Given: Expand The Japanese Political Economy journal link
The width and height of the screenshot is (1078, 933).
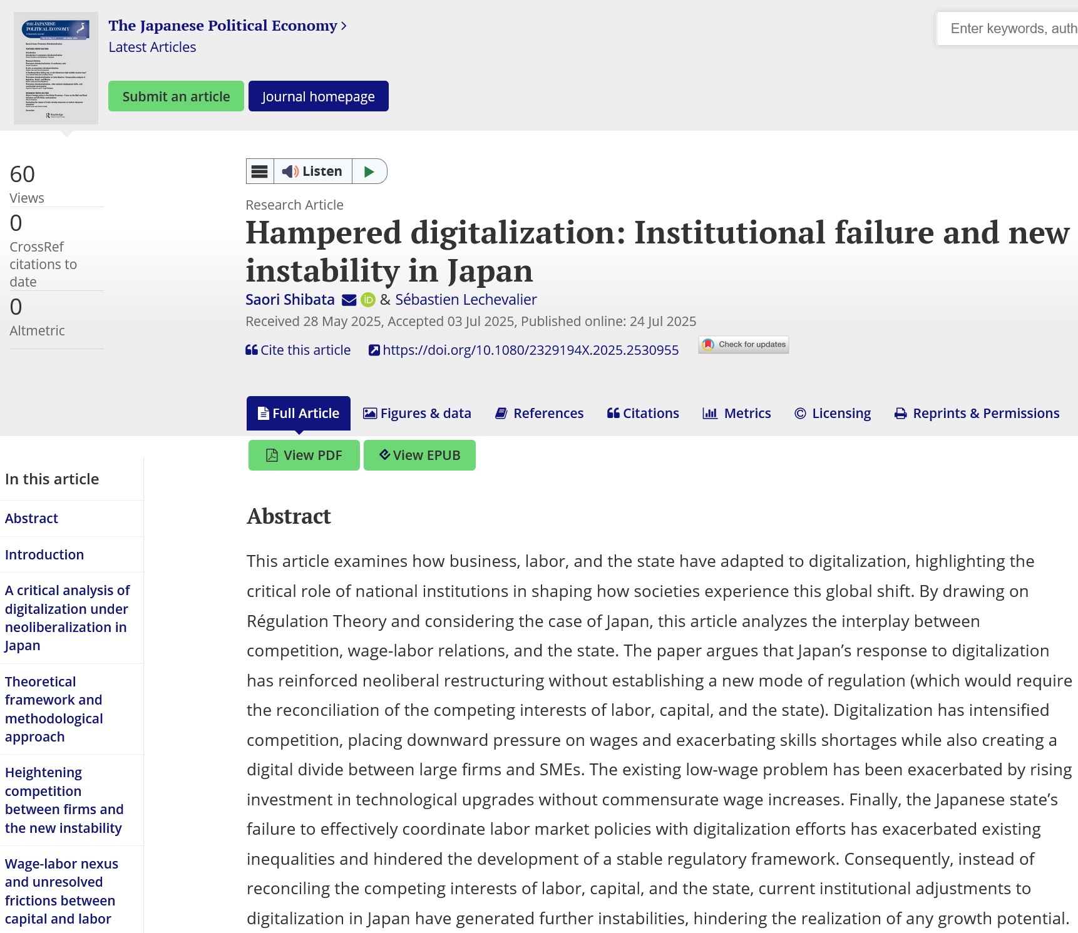Looking at the screenshot, I should [227, 26].
